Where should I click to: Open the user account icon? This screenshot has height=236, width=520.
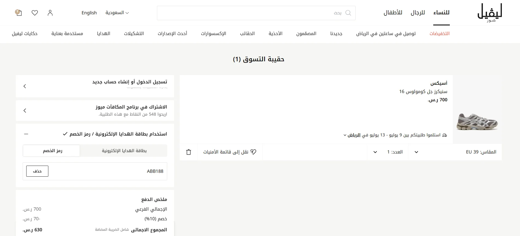(x=50, y=13)
